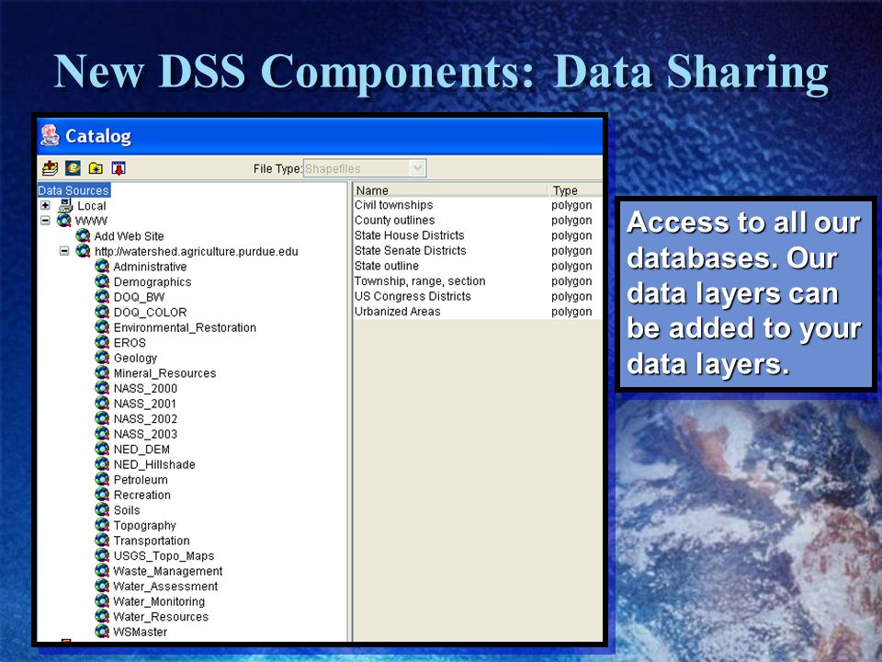Click the Add Web Site globe icon
Image resolution: width=882 pixels, height=662 pixels.
(x=84, y=235)
